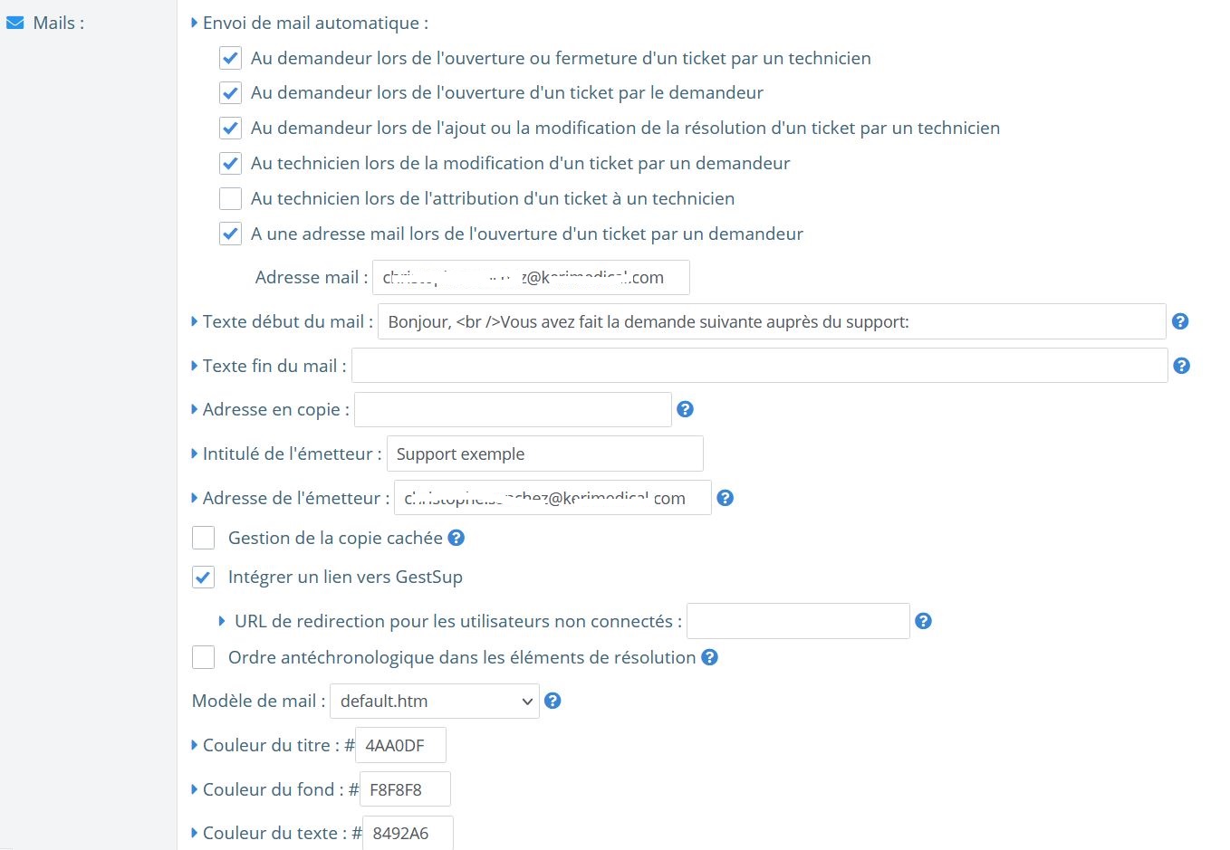Open help for Texte début du mail
This screenshot has width=1230, height=850.
1180,321
